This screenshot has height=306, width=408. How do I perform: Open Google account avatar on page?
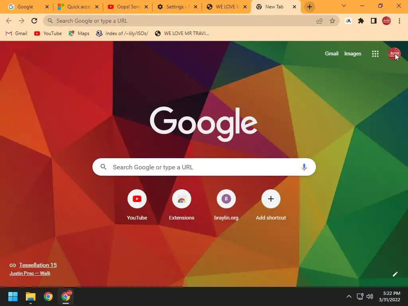[x=394, y=54]
